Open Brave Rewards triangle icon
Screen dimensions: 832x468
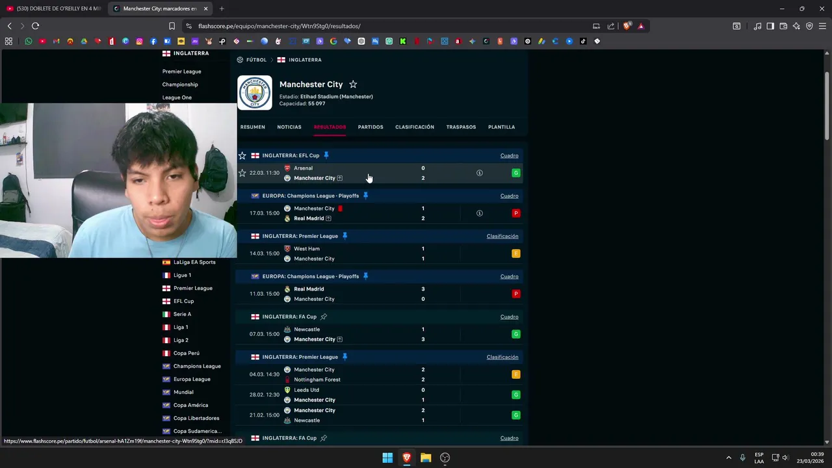click(641, 26)
